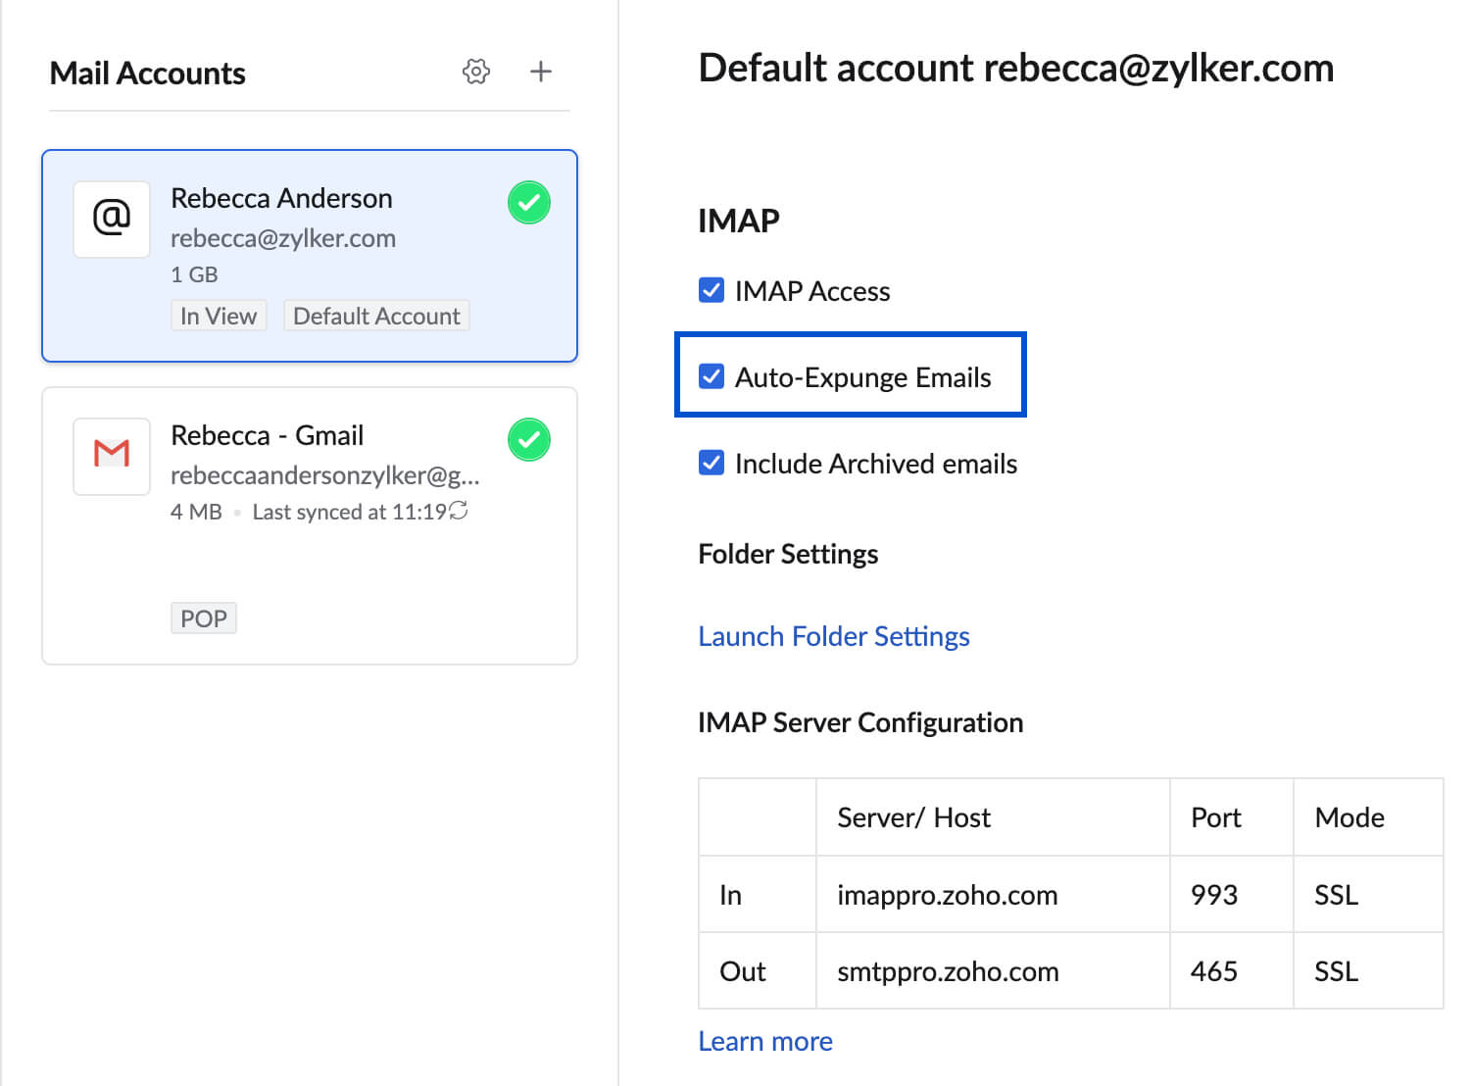
Task: Uncheck Auto-Expunge Emails checkbox
Action: (x=711, y=376)
